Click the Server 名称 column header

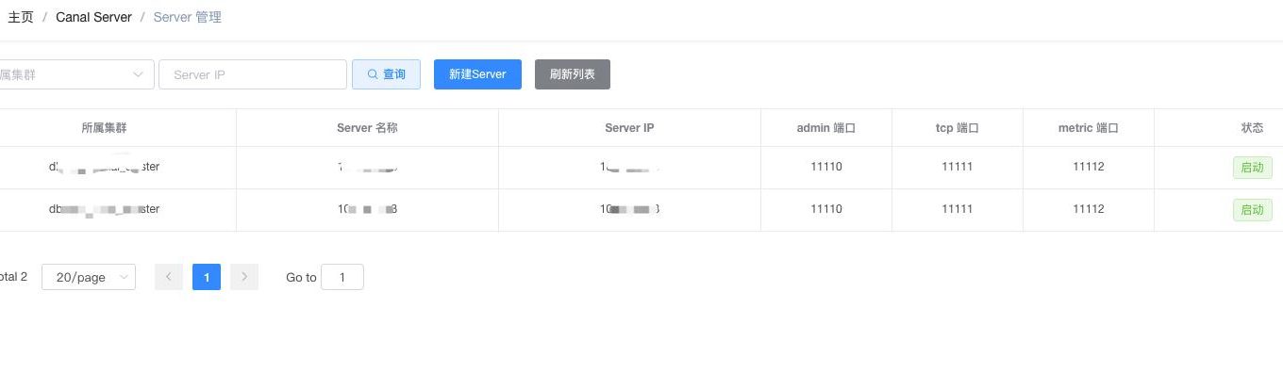tap(367, 128)
